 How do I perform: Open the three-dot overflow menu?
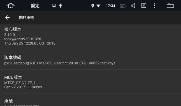point(154,6)
